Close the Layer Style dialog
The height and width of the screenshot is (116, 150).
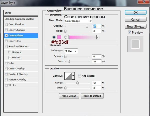143,2
